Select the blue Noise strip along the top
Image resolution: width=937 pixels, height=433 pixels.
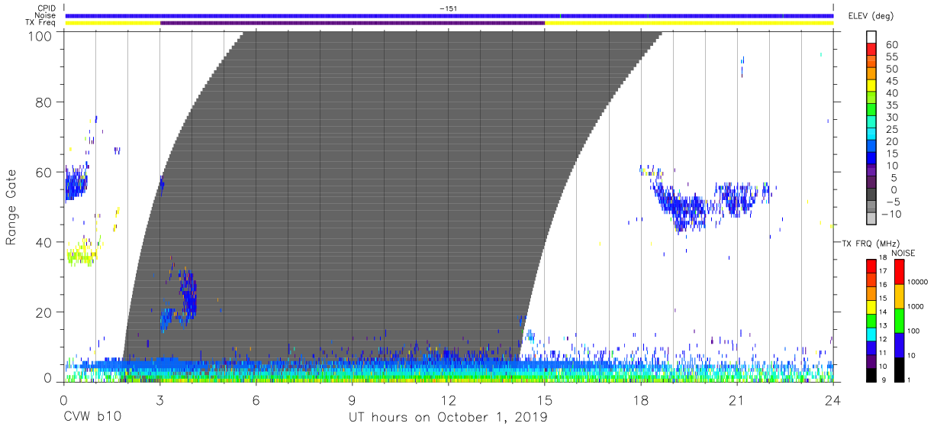pos(449,15)
